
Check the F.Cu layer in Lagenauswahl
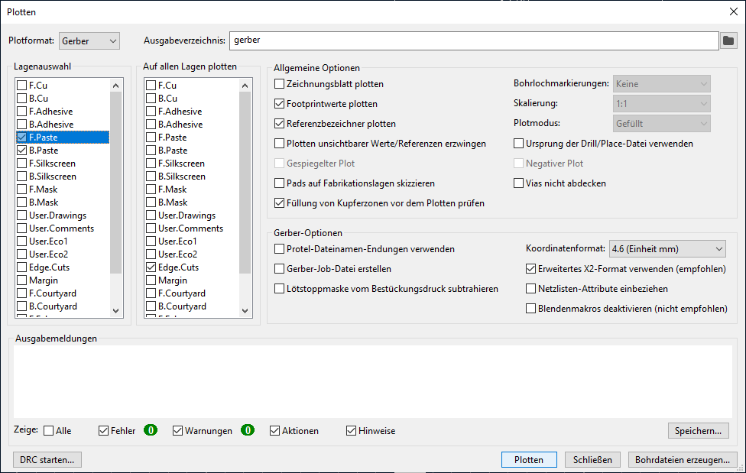pos(22,86)
